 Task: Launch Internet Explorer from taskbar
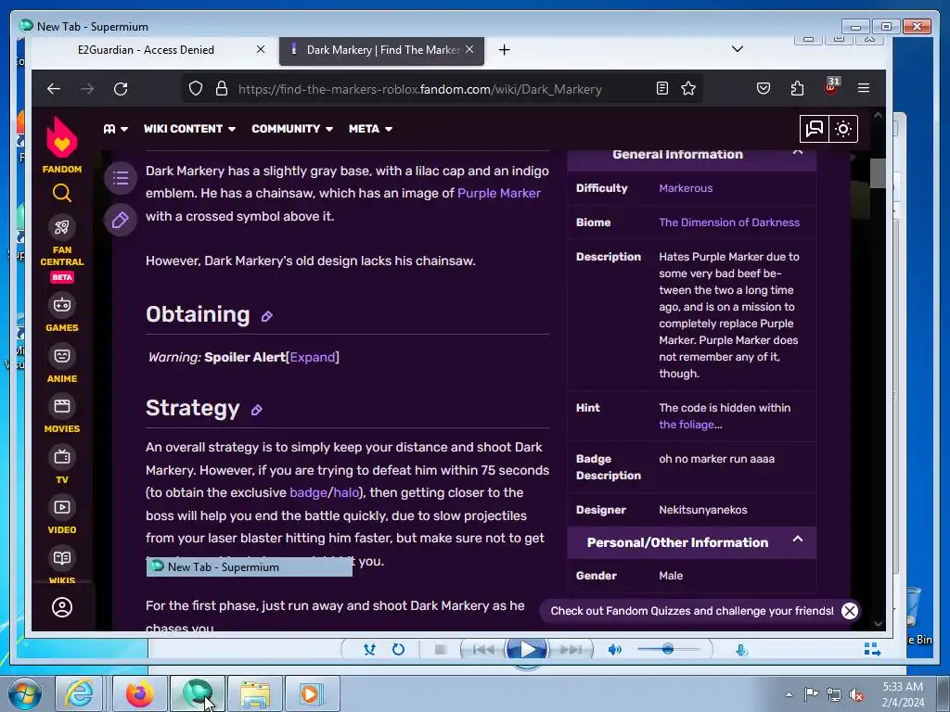coord(80,693)
